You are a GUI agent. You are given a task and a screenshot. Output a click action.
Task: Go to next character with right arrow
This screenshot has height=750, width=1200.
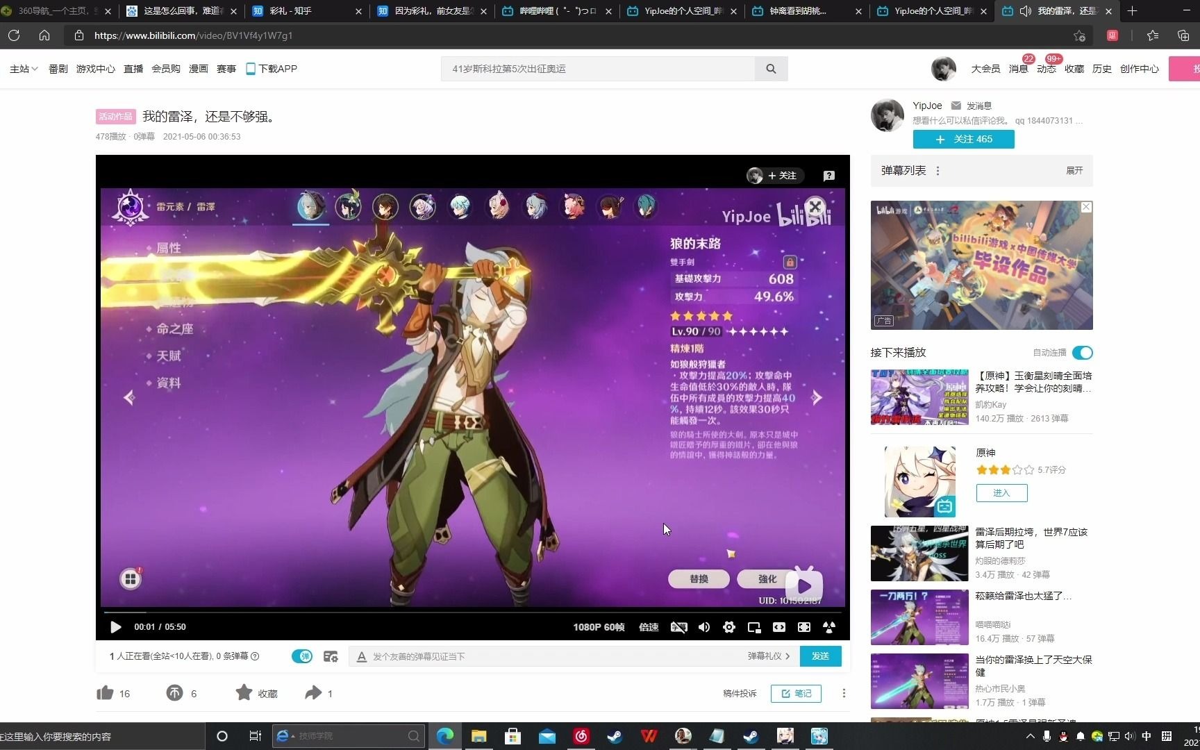point(817,398)
